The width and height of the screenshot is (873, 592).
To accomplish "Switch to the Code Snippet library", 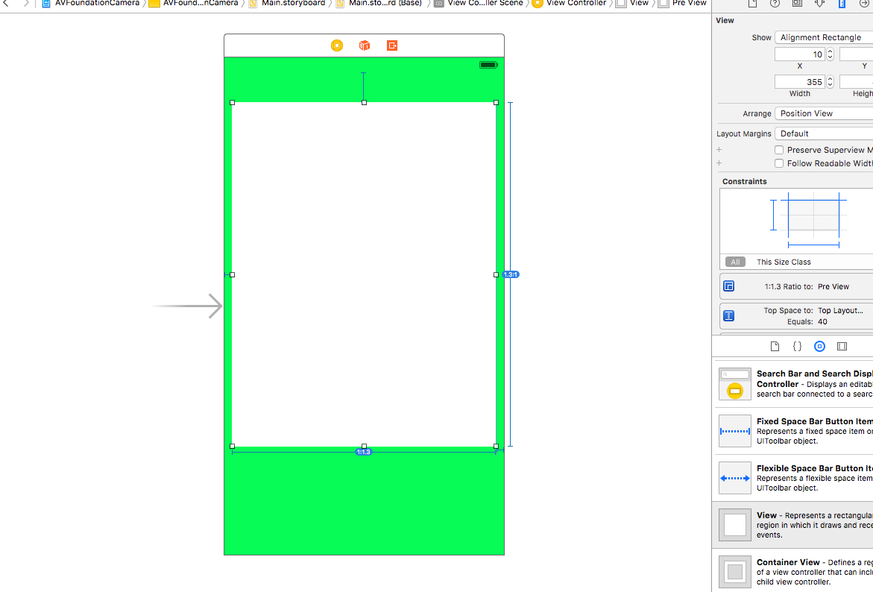I will tap(797, 346).
